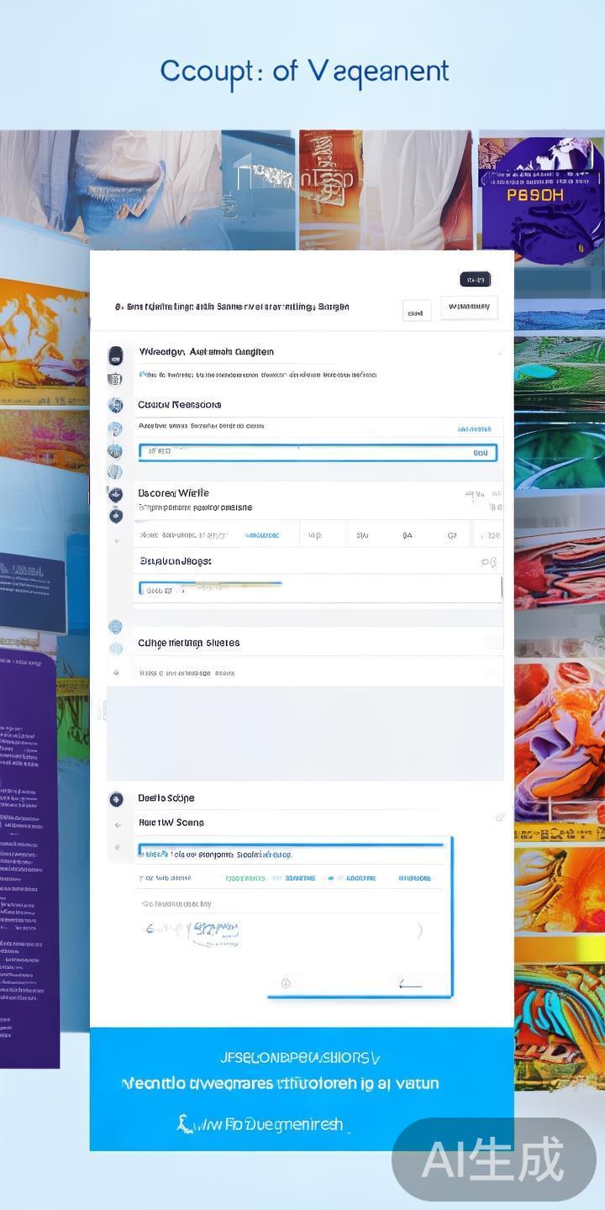Screen dimensions: 605x1210
Task: Select the green tab label in lower card
Action: 245,878
